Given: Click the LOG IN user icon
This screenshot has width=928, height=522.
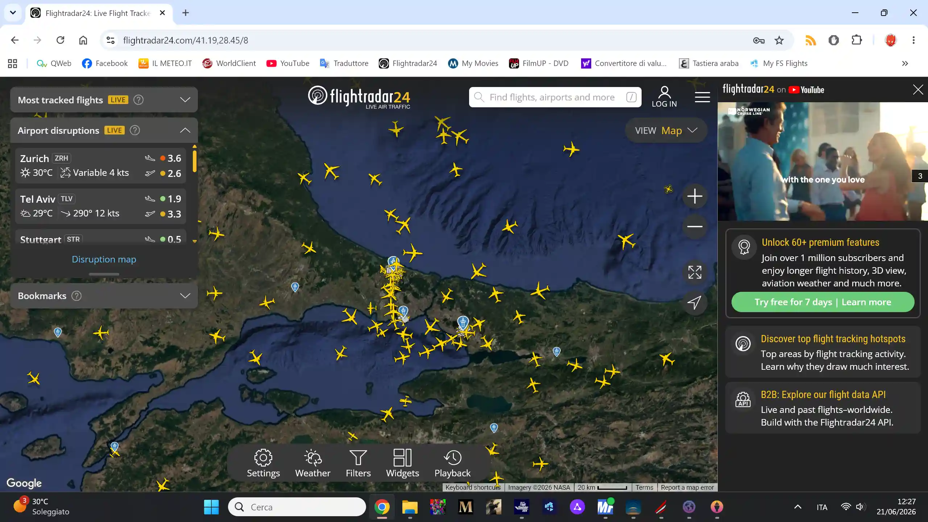Looking at the screenshot, I should 664,97.
